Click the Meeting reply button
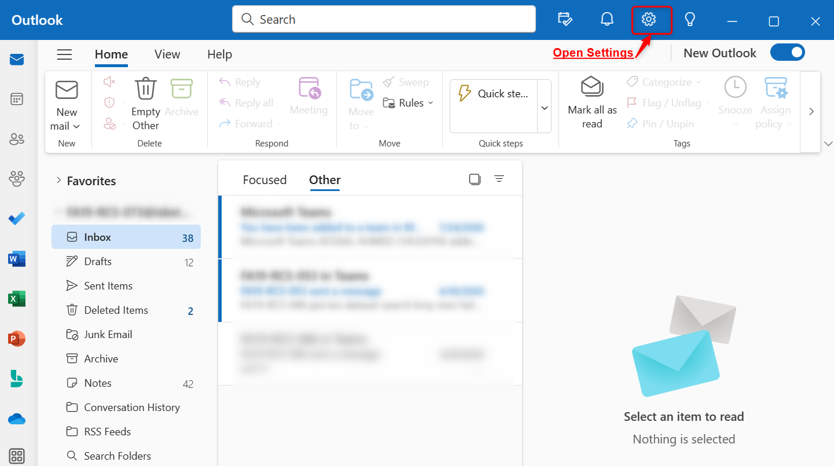The width and height of the screenshot is (834, 466). 309,96
